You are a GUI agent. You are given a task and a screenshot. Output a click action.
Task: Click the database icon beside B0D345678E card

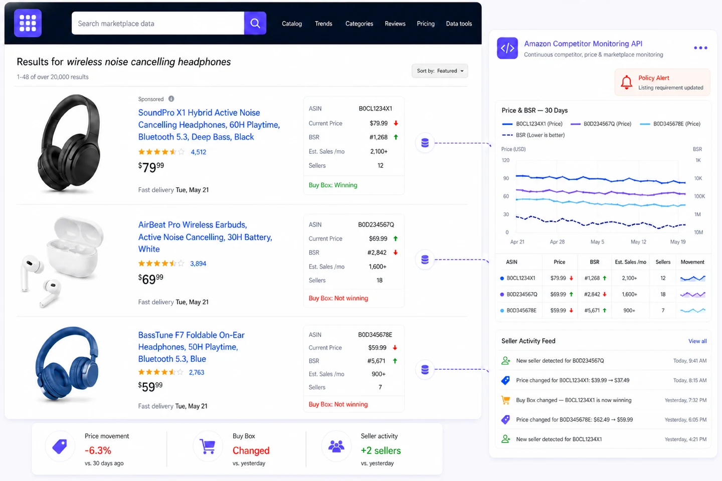click(425, 369)
